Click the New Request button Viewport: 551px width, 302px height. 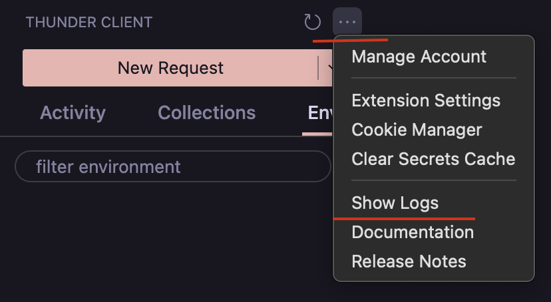170,68
